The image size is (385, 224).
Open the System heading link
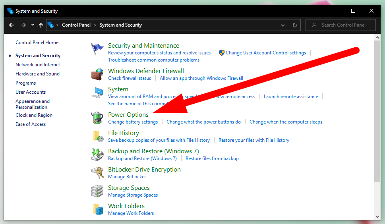(118, 89)
